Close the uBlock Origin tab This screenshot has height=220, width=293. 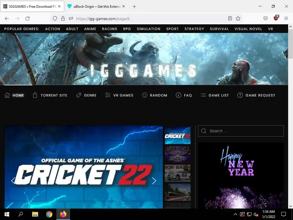[x=124, y=6]
